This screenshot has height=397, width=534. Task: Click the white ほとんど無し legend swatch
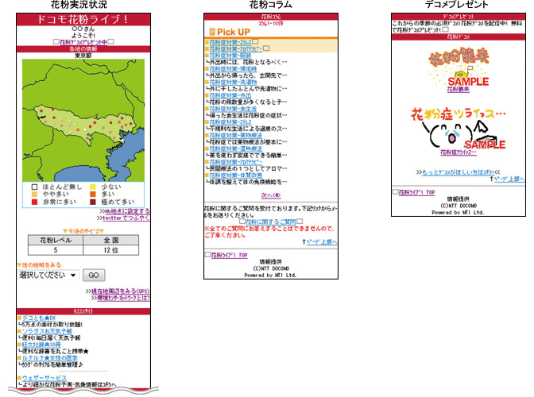click(34, 187)
